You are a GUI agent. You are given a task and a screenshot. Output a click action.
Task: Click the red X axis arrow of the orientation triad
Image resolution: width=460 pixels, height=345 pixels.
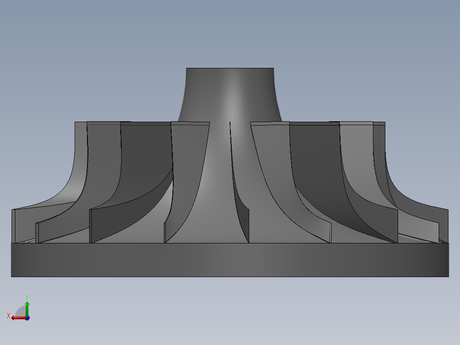point(18,318)
